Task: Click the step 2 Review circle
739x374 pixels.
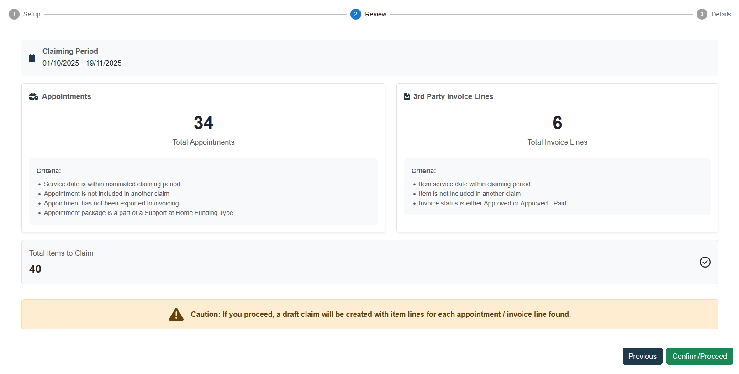Action: click(x=356, y=14)
